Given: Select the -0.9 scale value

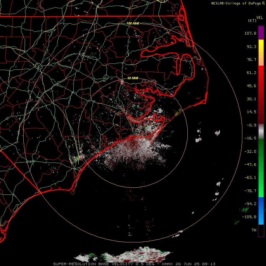Looking at the screenshot, I should [252, 125].
